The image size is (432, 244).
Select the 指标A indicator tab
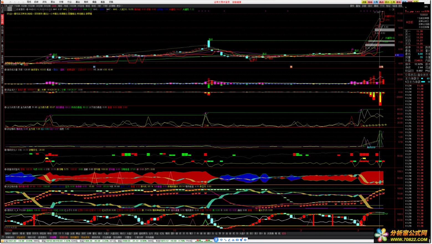8,233
